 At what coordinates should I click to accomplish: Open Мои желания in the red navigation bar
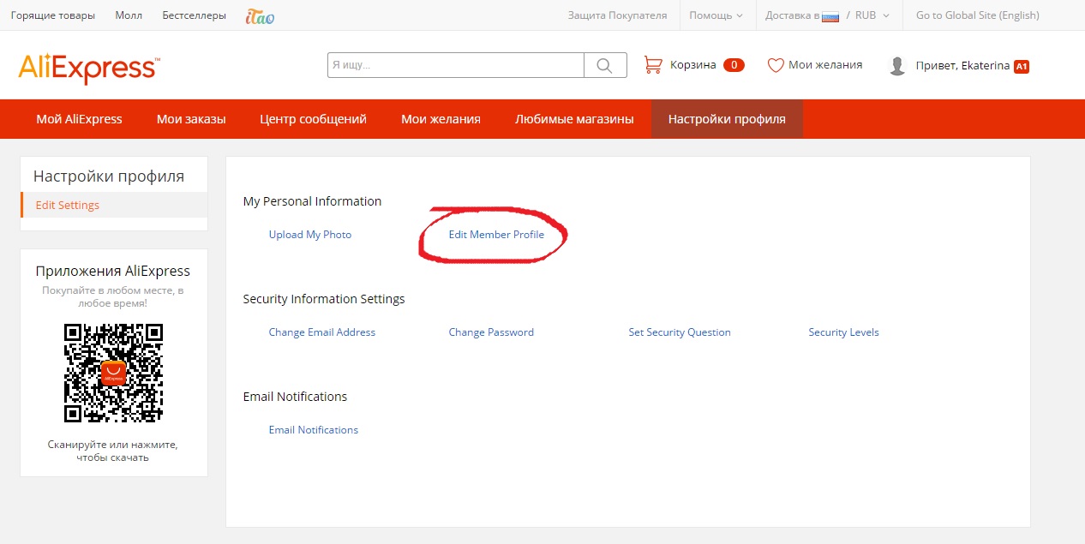tap(441, 119)
